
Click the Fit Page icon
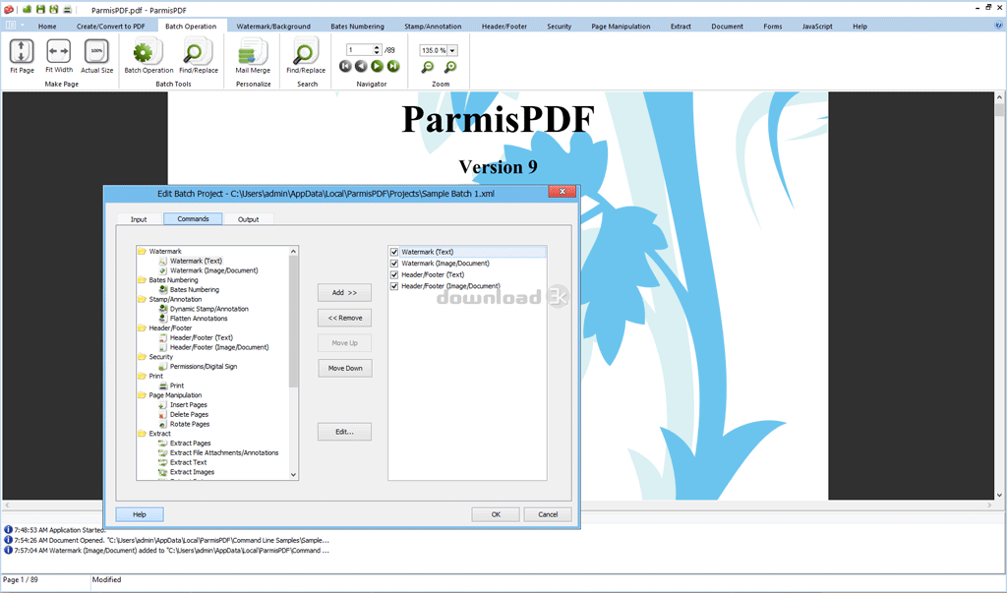22,51
